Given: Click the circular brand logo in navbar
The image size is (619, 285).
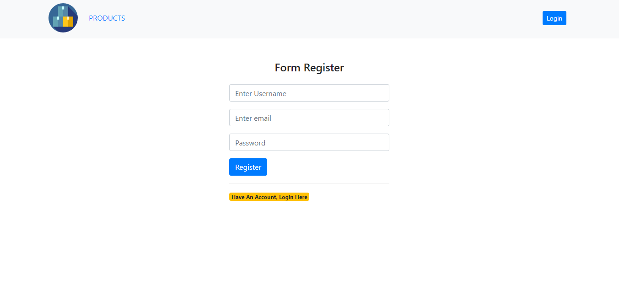Looking at the screenshot, I should click(x=63, y=18).
